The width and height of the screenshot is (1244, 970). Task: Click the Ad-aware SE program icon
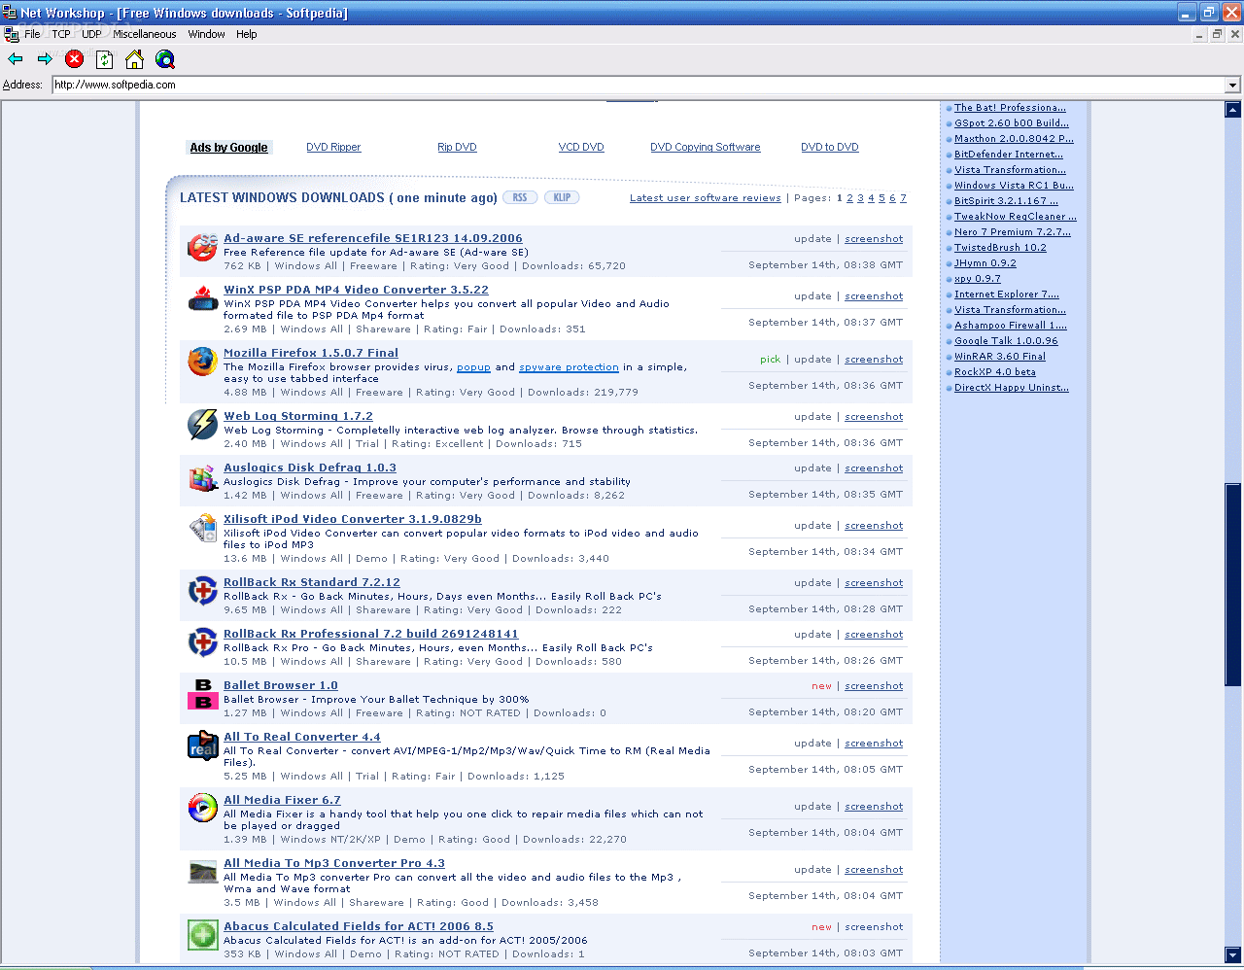tap(202, 248)
